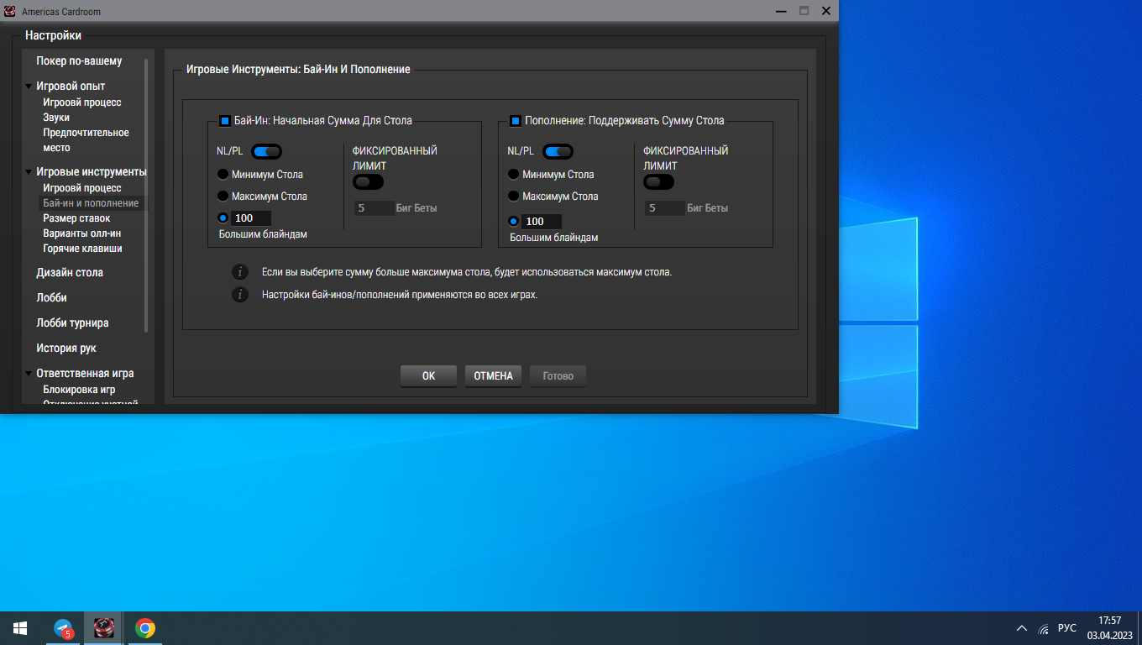Image resolution: width=1142 pixels, height=645 pixels.
Task: Switch NL/PL toggle in Бай-Ин section
Action: coord(266,151)
